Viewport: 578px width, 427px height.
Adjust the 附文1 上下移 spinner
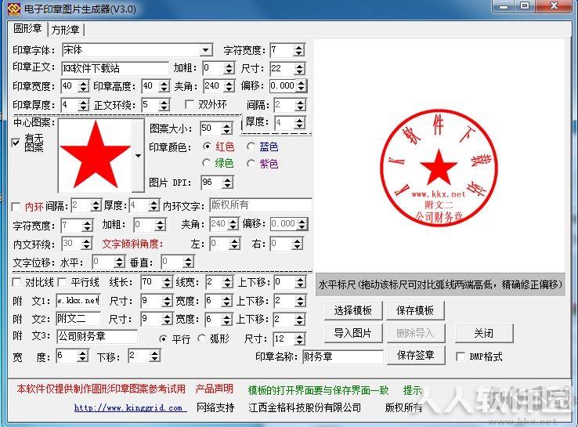tap(301, 301)
